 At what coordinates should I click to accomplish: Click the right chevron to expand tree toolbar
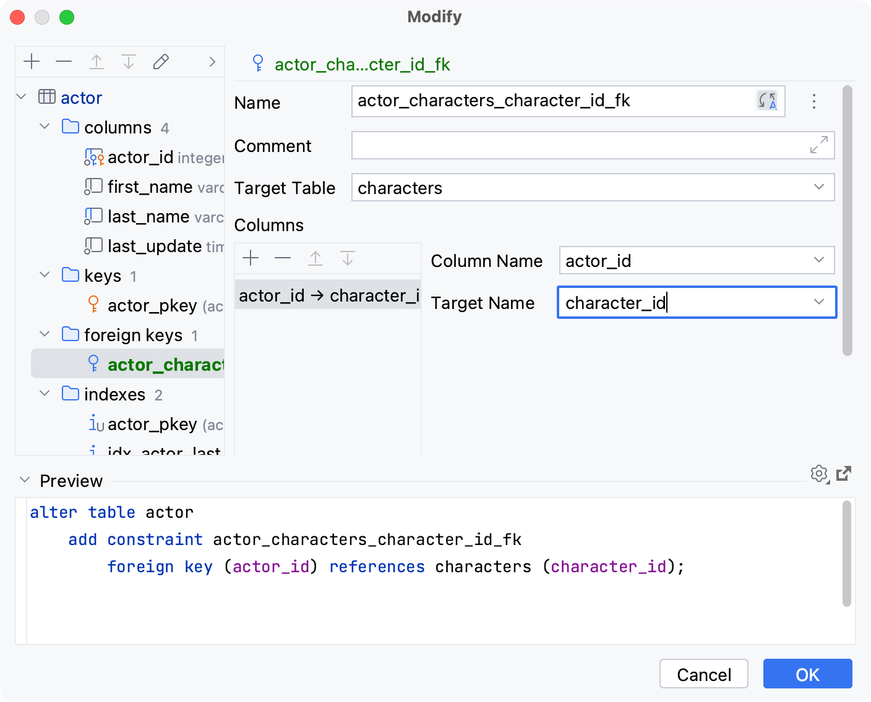click(212, 62)
